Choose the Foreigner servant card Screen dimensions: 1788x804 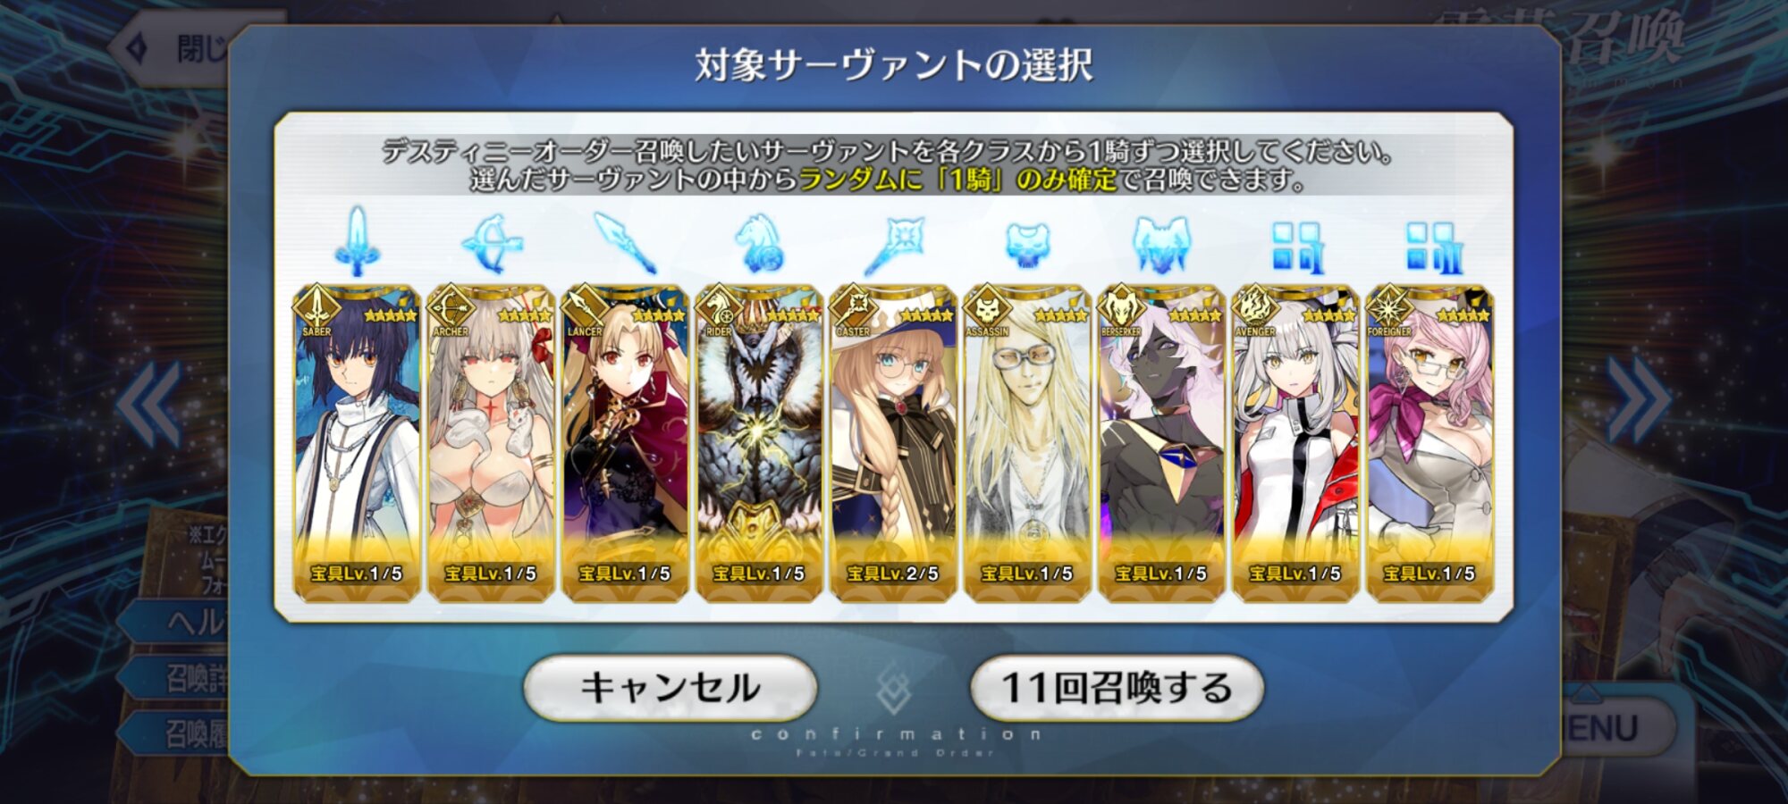pyautogui.click(x=1430, y=444)
